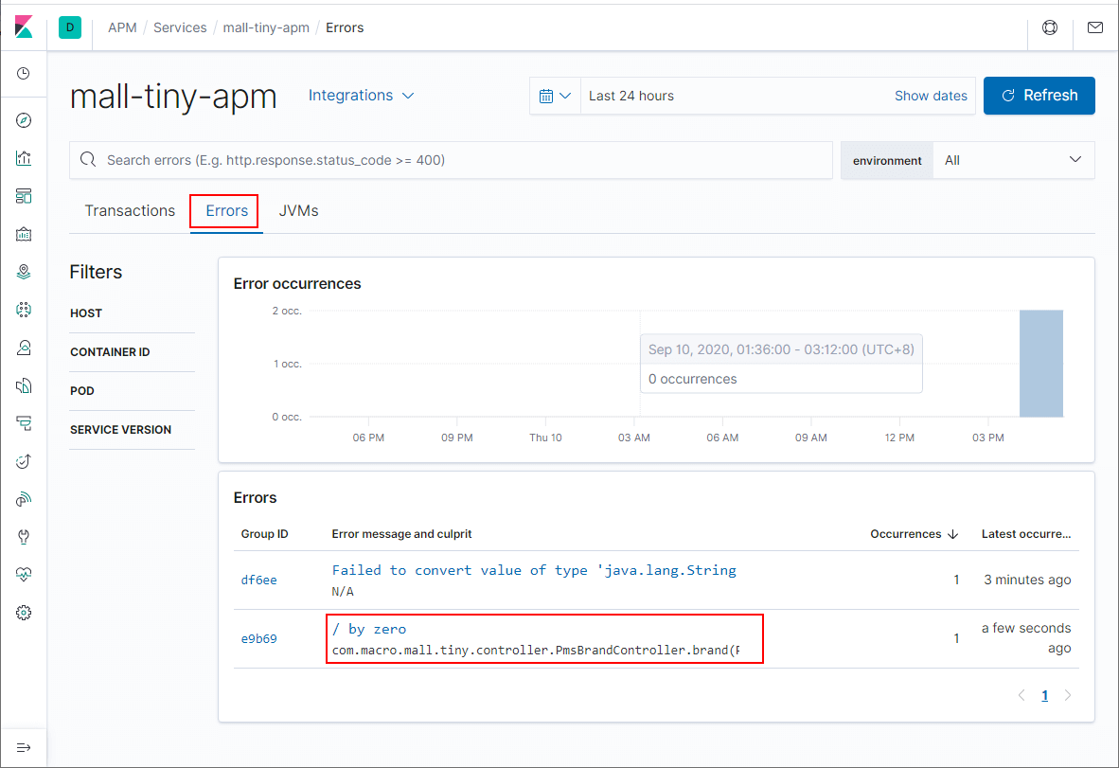
Task: Go to APM breadcrumb
Action: [122, 27]
